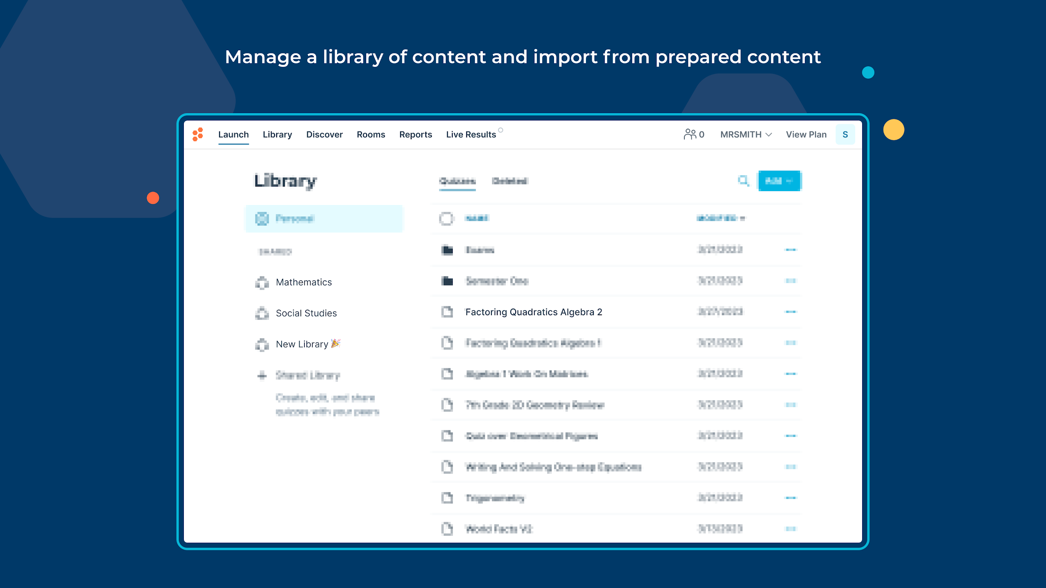The image size is (1046, 588).
Task: Open the Launch tab
Action: click(x=233, y=134)
